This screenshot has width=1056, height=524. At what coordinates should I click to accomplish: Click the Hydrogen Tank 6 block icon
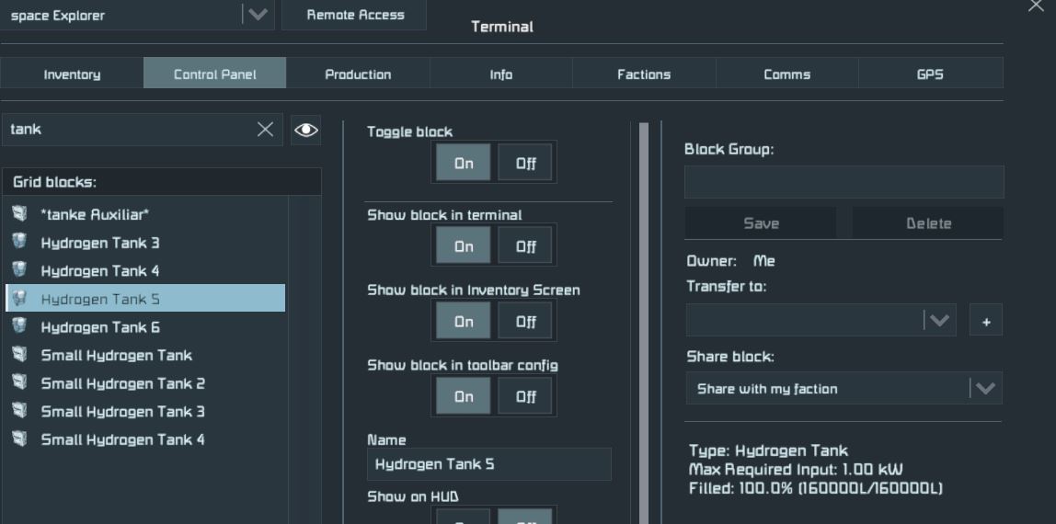[20, 327]
